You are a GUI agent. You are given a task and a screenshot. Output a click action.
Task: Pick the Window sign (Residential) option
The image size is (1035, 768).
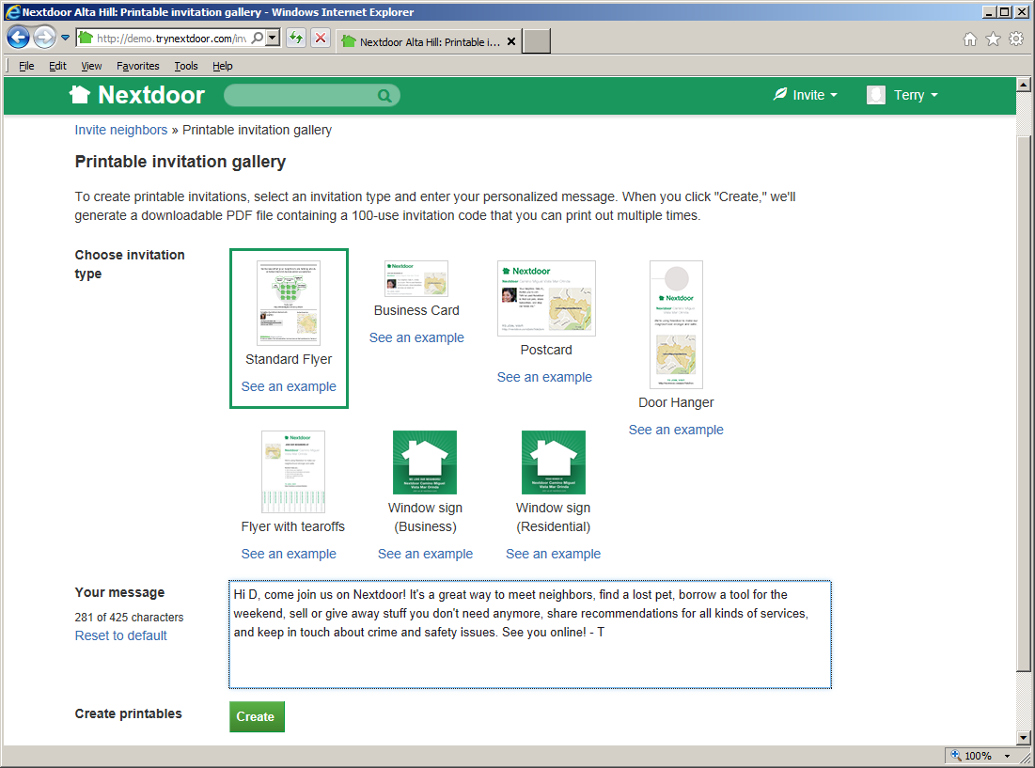click(x=553, y=462)
